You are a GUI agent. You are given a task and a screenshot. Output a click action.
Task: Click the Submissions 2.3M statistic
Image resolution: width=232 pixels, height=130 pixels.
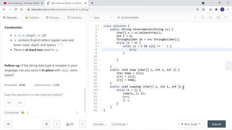(47, 85)
